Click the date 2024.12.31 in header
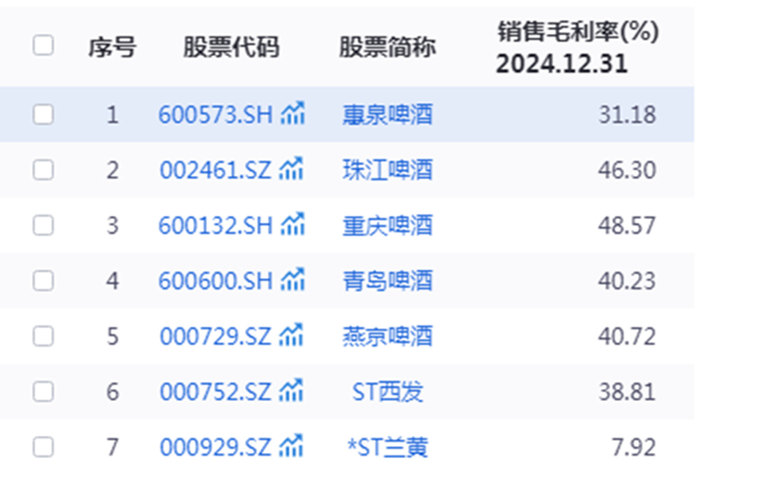 coord(561,63)
